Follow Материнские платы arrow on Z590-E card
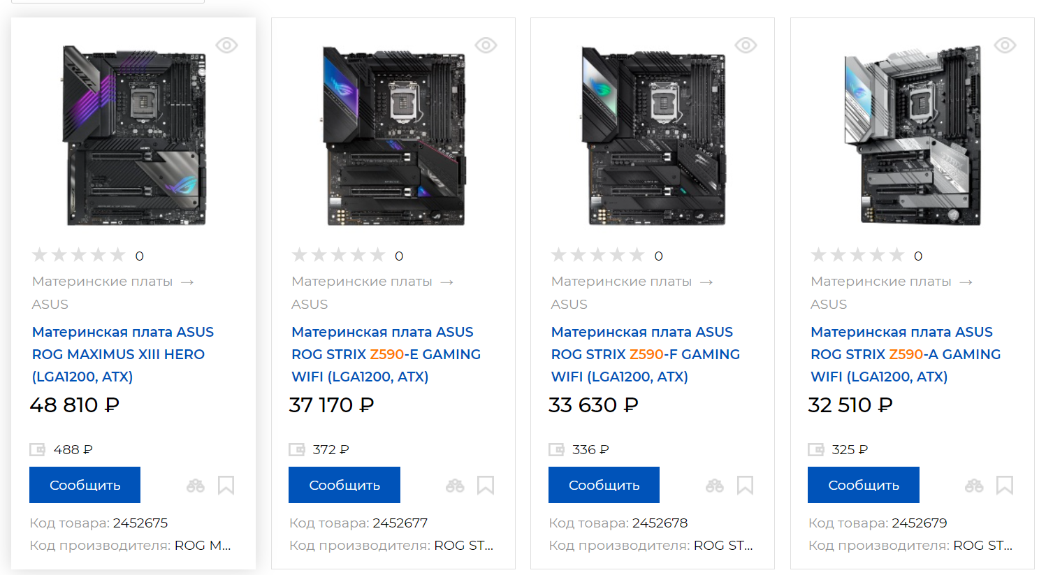 pyautogui.click(x=447, y=282)
